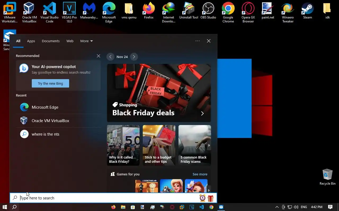Select paint.net desktop icon
This screenshot has height=211, width=339.
tap(268, 11)
